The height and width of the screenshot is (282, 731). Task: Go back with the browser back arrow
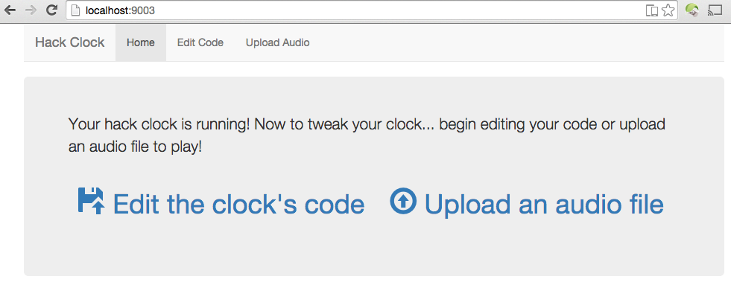(x=10, y=10)
